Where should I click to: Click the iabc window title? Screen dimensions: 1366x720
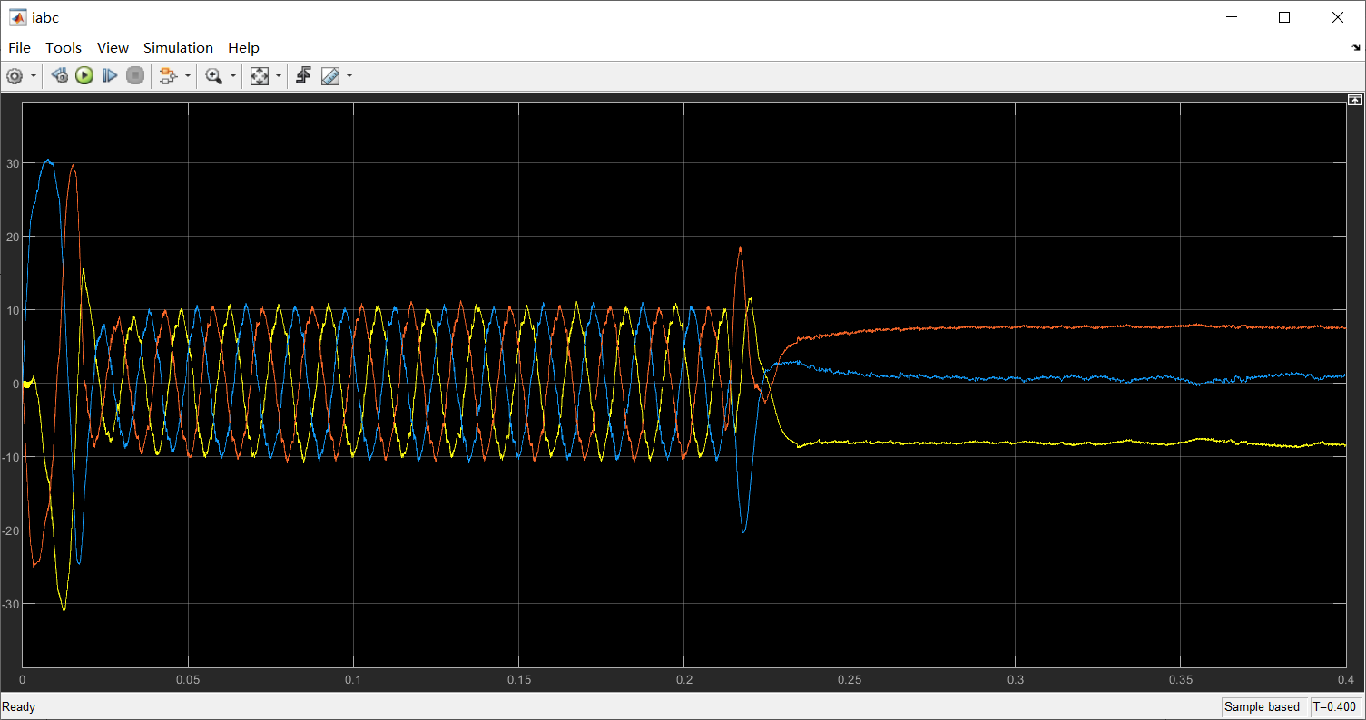click(x=45, y=17)
